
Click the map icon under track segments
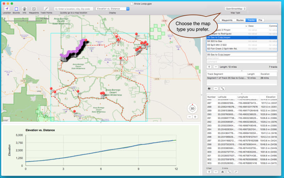point(209,88)
